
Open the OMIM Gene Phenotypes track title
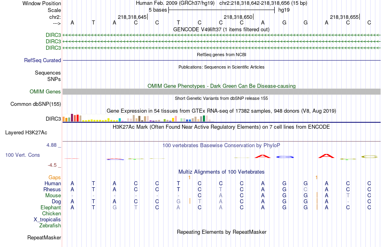pyautogui.click(x=221, y=86)
